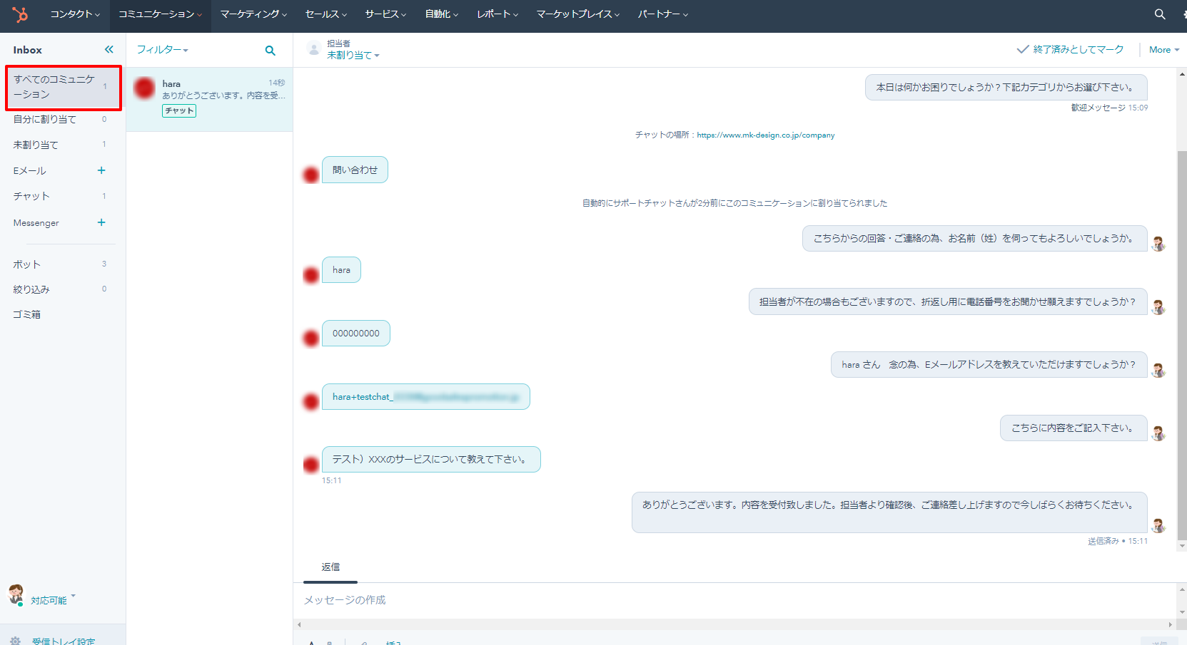Click the HubSpot sprocket logo
The width and height of the screenshot is (1187, 645).
[x=20, y=14]
